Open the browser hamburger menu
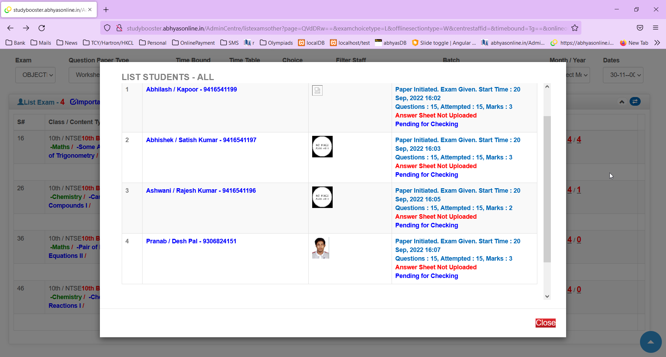 (x=656, y=28)
